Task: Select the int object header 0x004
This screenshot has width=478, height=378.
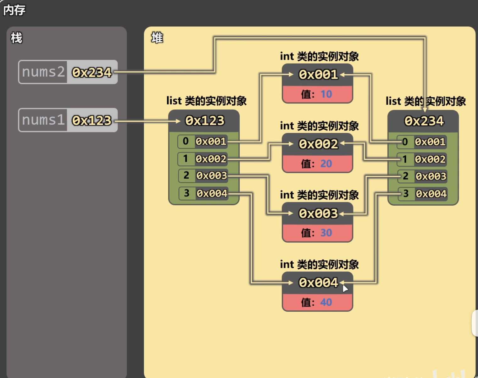Action: [318, 283]
